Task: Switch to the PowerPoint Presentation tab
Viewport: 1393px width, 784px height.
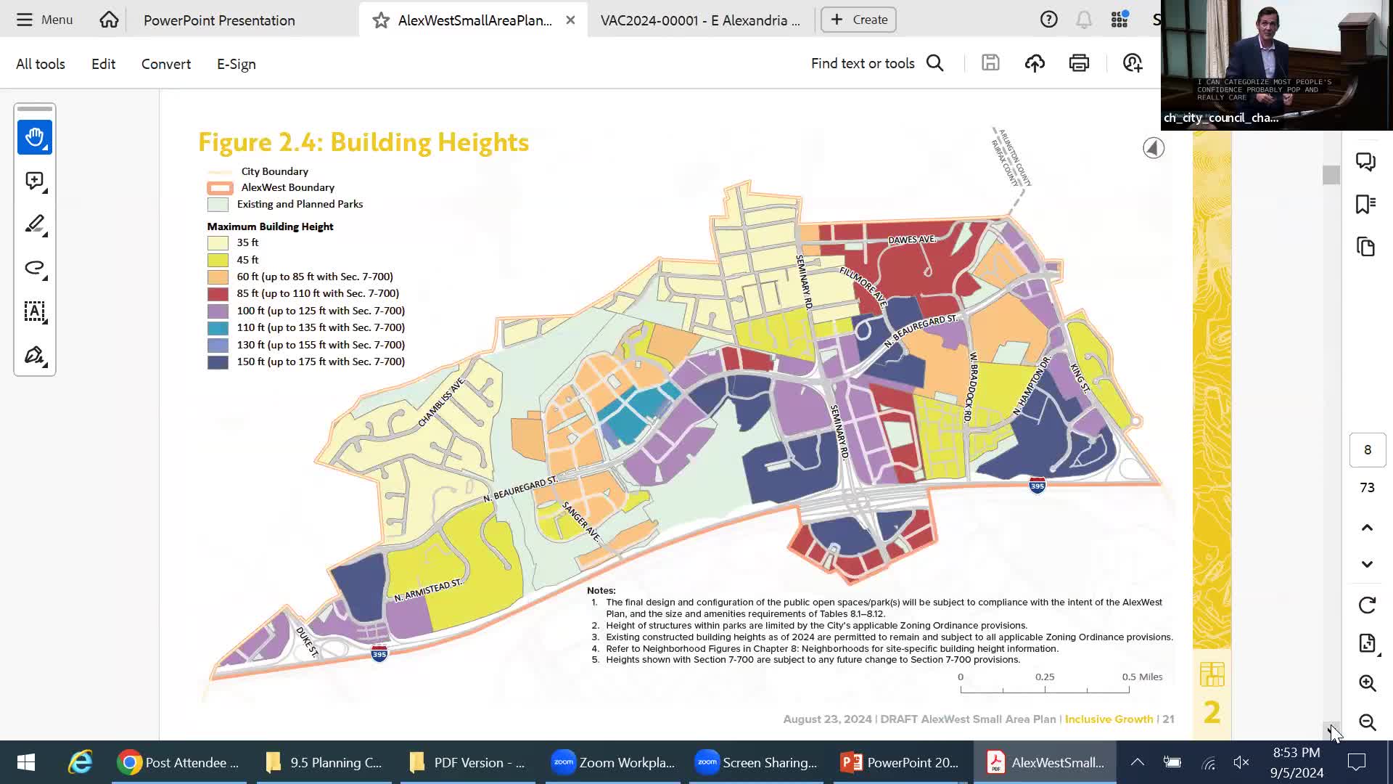Action: click(220, 20)
